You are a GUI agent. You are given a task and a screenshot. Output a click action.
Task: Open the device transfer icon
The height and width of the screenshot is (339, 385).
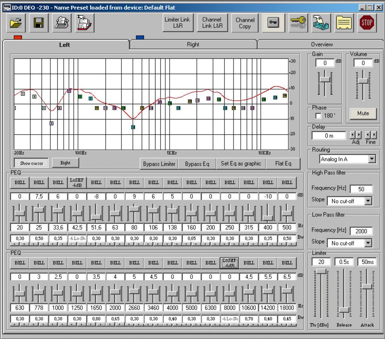(321, 23)
